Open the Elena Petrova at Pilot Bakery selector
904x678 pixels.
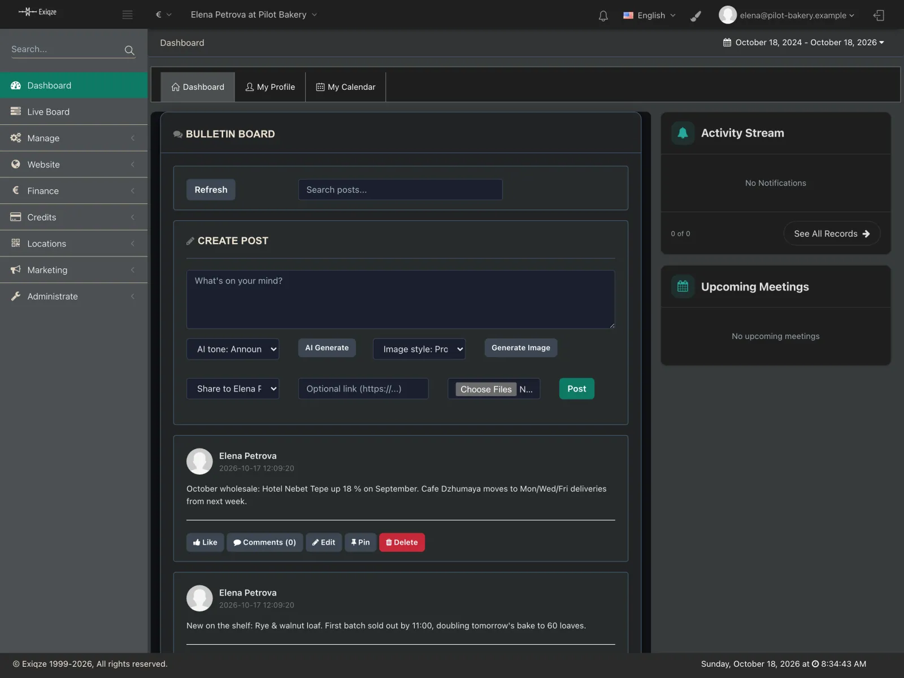click(x=254, y=15)
